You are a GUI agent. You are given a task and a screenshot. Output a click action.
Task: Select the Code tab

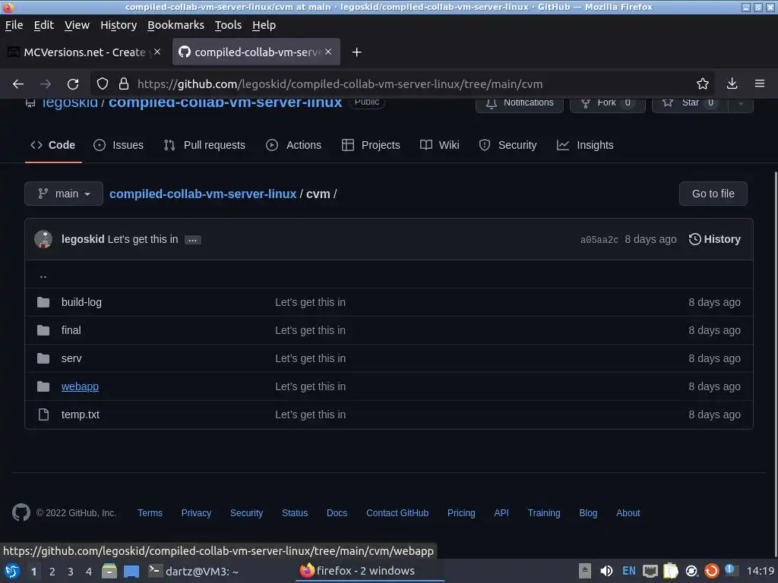point(53,145)
